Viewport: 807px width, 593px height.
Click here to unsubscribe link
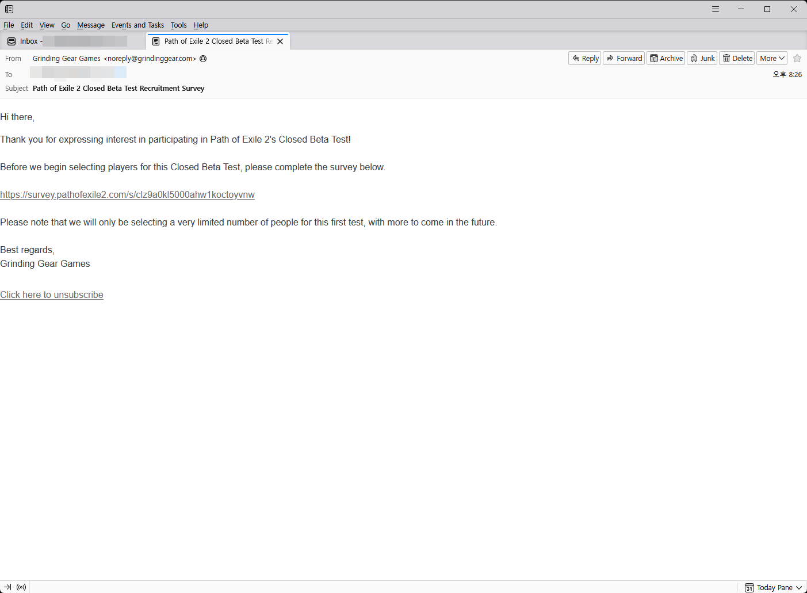52,294
